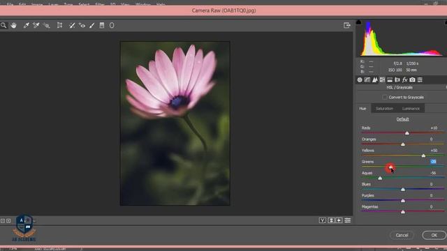Select the White Balance eyedropper tool
Screen dimensions: 447x251
point(26,25)
